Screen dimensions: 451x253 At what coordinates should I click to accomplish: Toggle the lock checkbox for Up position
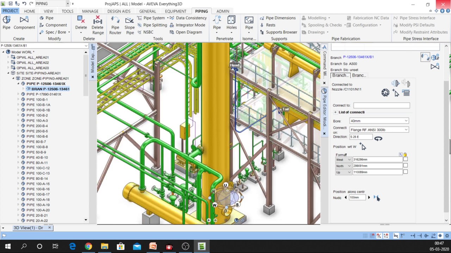click(x=405, y=172)
